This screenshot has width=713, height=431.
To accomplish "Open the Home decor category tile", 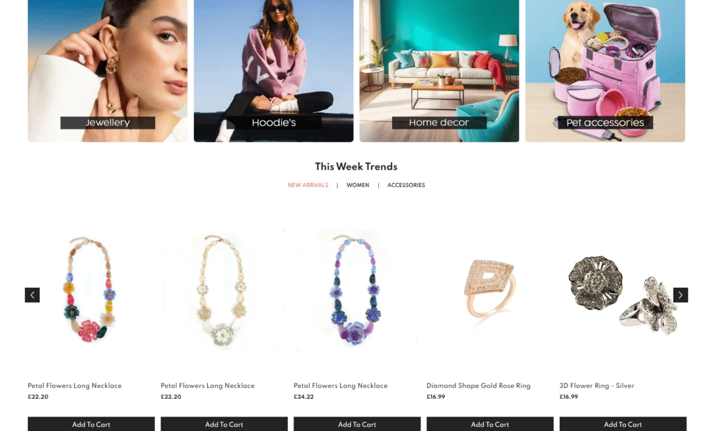I will [439, 71].
